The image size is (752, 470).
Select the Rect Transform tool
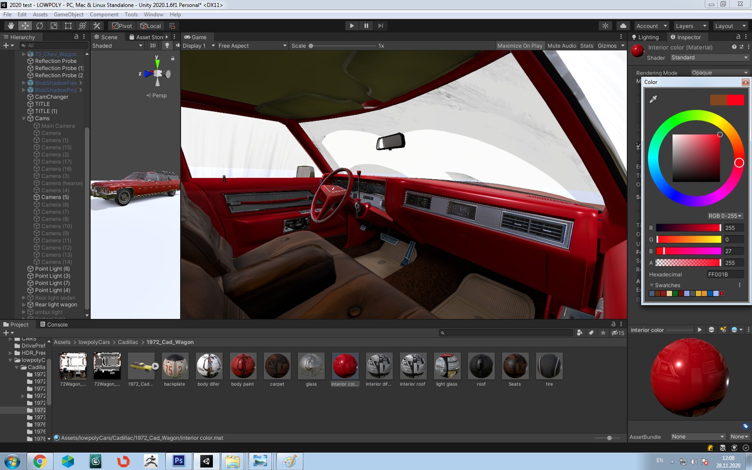tap(68, 26)
